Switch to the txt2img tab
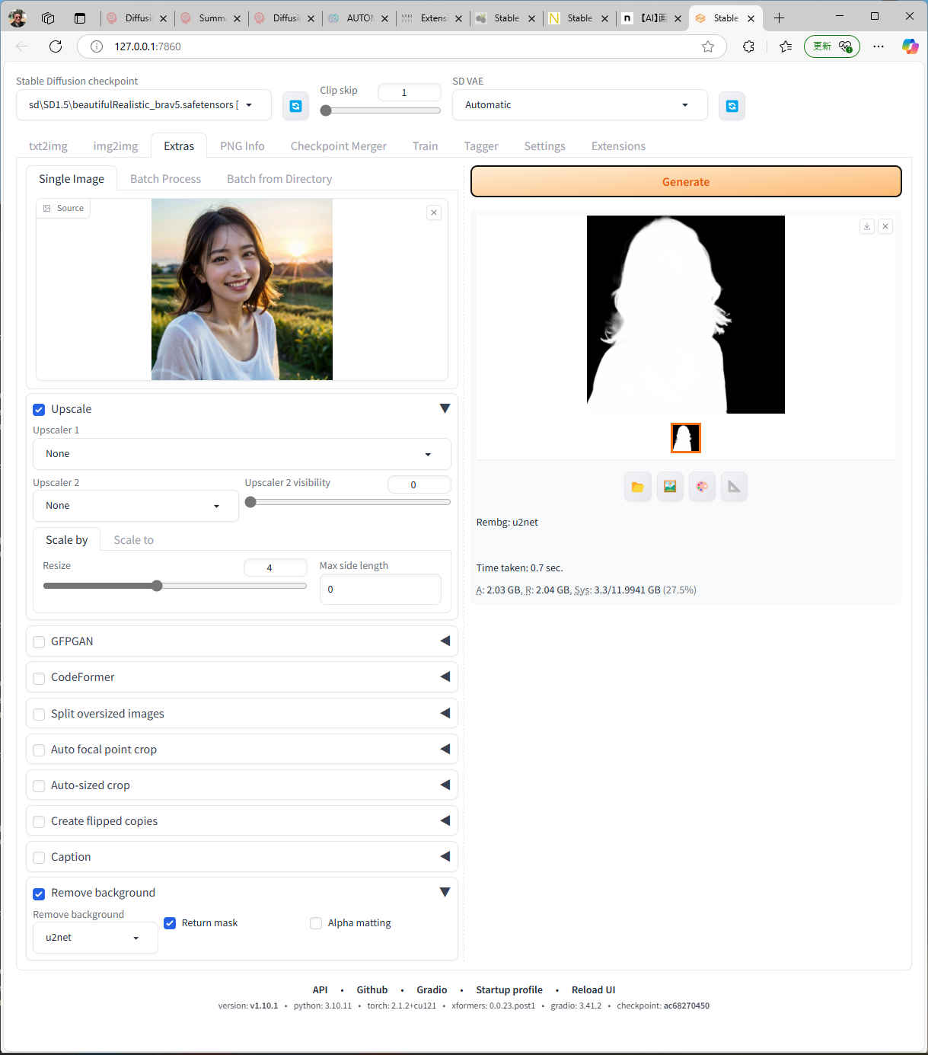Screen dimensions: 928x1055 (48, 146)
